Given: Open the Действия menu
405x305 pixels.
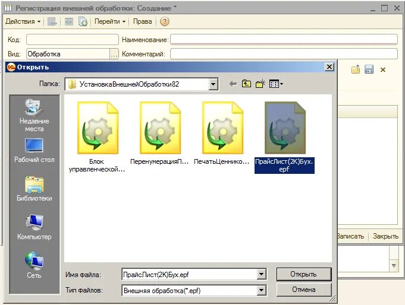Looking at the screenshot, I should (23, 21).
